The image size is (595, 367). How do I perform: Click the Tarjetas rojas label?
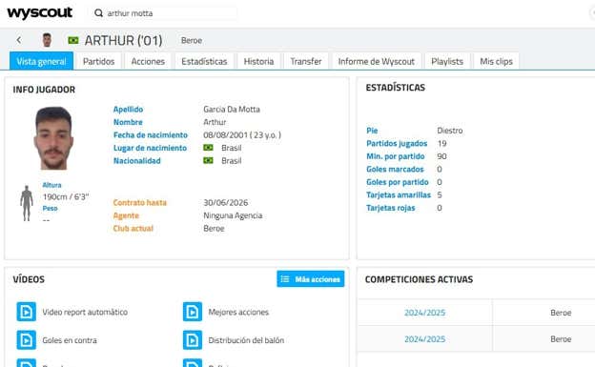click(391, 208)
